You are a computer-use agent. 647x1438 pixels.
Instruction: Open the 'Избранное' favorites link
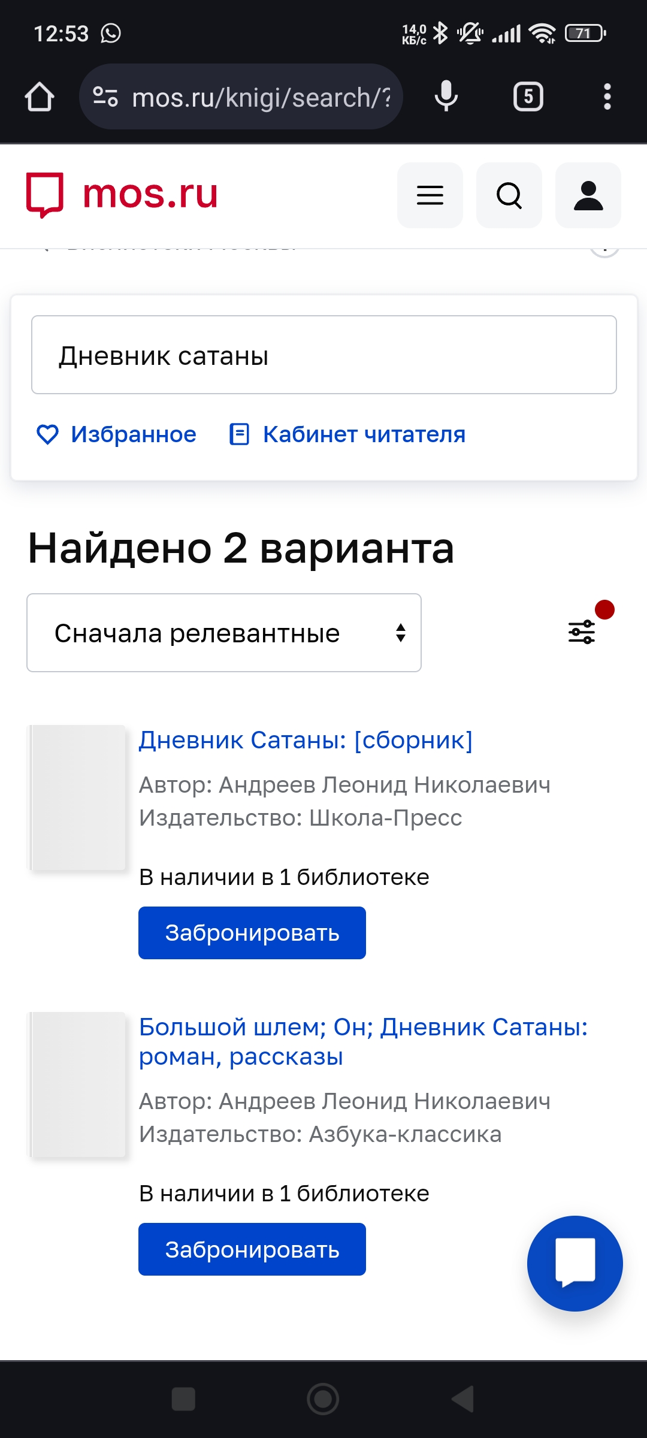click(x=116, y=434)
